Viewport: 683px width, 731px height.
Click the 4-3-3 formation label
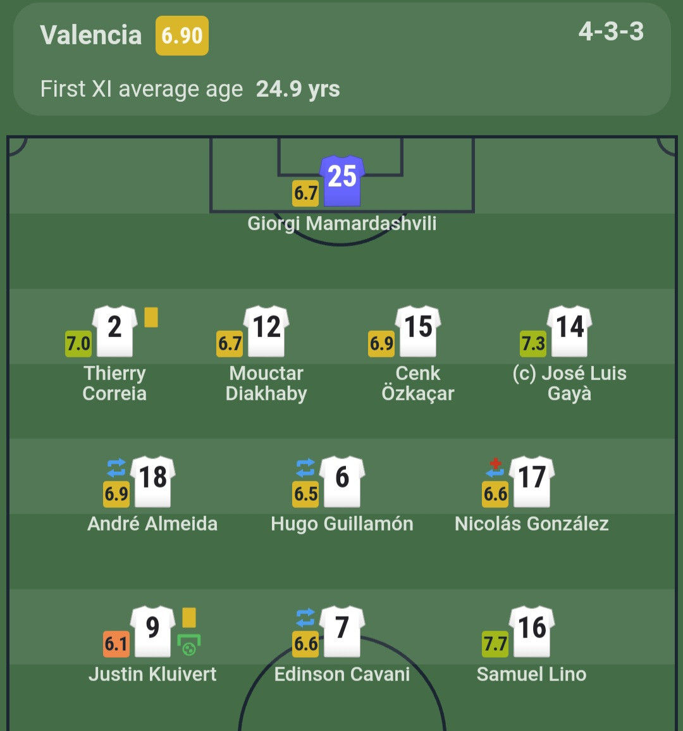[611, 32]
